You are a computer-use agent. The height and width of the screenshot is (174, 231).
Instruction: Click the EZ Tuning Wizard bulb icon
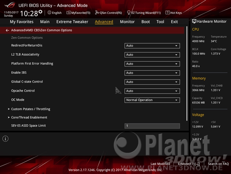click(129, 12)
